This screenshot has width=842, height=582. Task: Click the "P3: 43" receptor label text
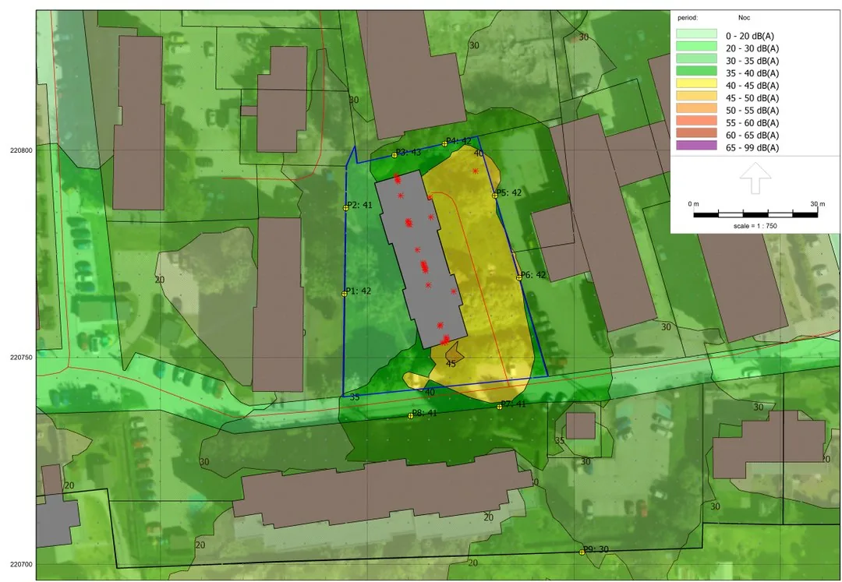pos(409,153)
